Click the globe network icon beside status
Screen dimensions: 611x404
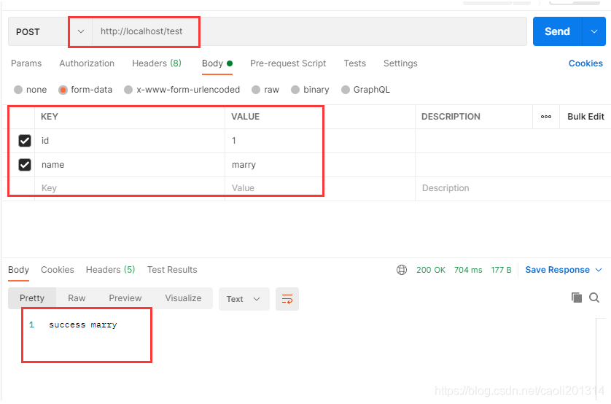(x=402, y=270)
